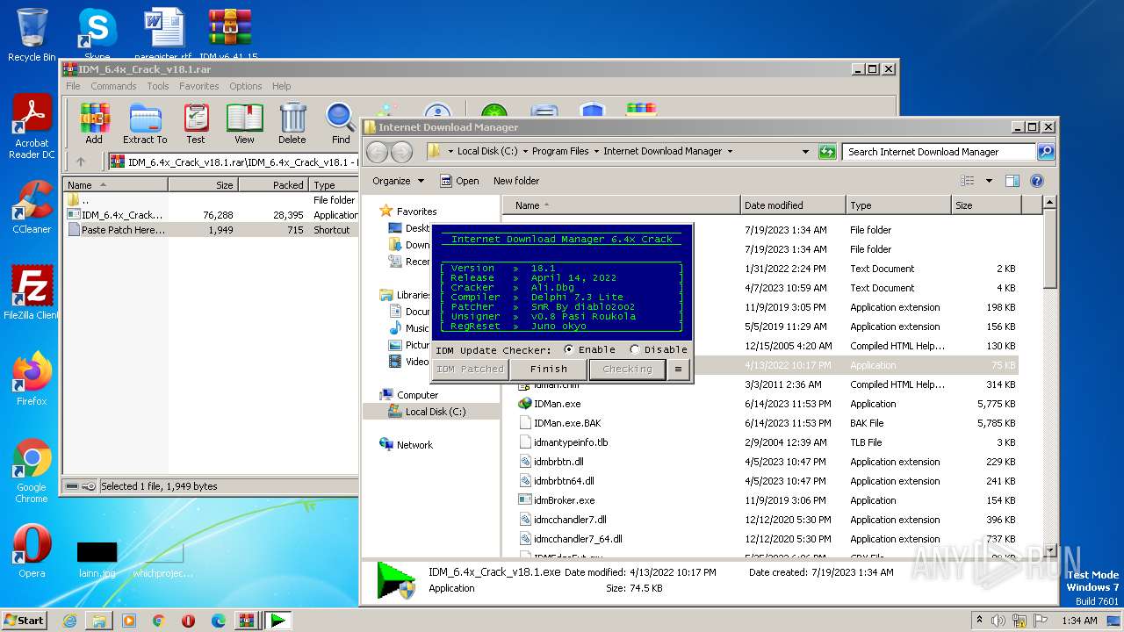Screen dimensions: 1124x632
Task: Click the WinRAR archive path field
Action: pos(234,162)
